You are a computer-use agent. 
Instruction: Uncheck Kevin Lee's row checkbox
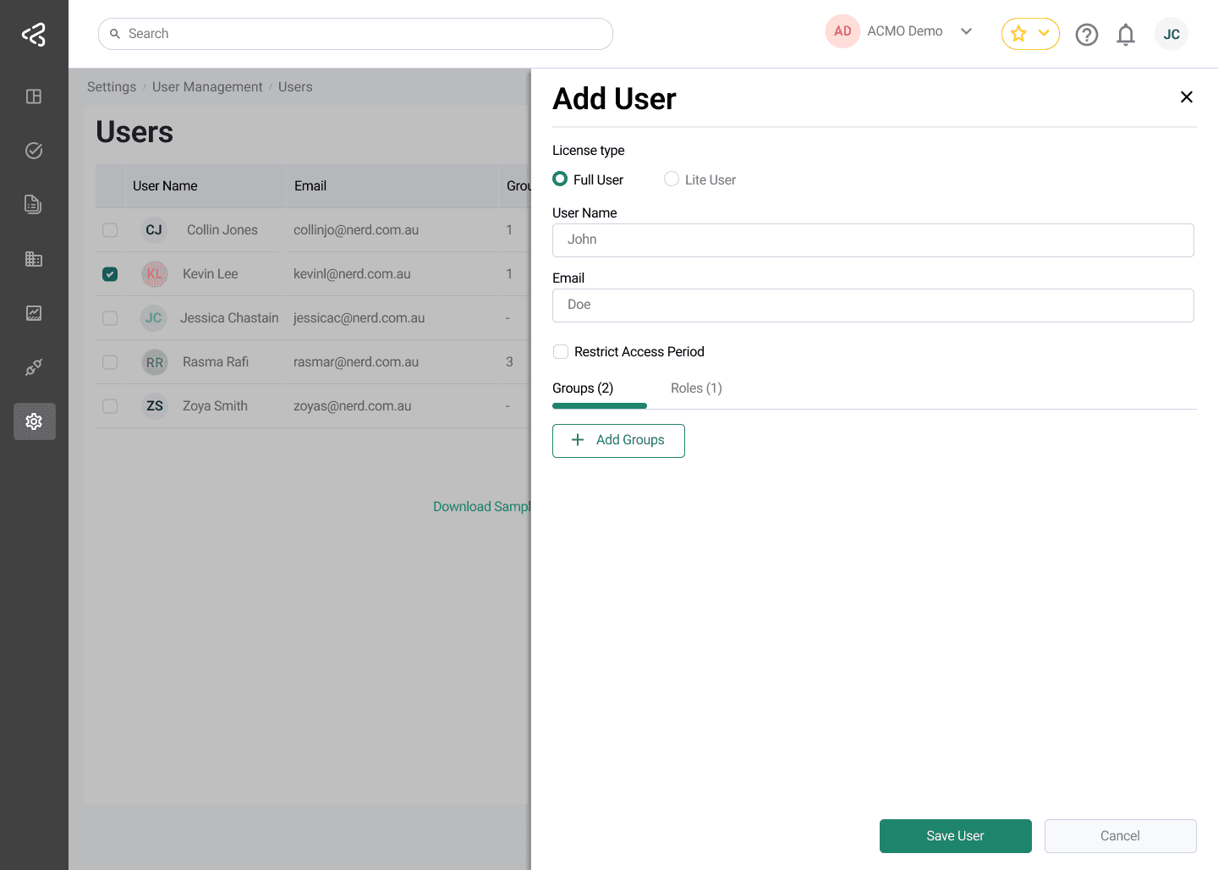[x=110, y=273]
